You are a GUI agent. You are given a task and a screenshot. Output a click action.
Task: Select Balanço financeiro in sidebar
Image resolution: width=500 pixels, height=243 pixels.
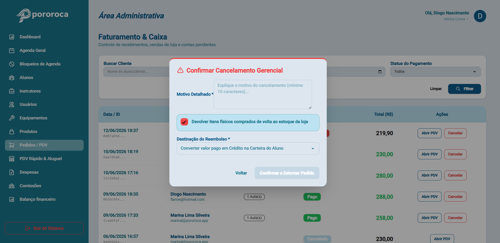click(44, 199)
